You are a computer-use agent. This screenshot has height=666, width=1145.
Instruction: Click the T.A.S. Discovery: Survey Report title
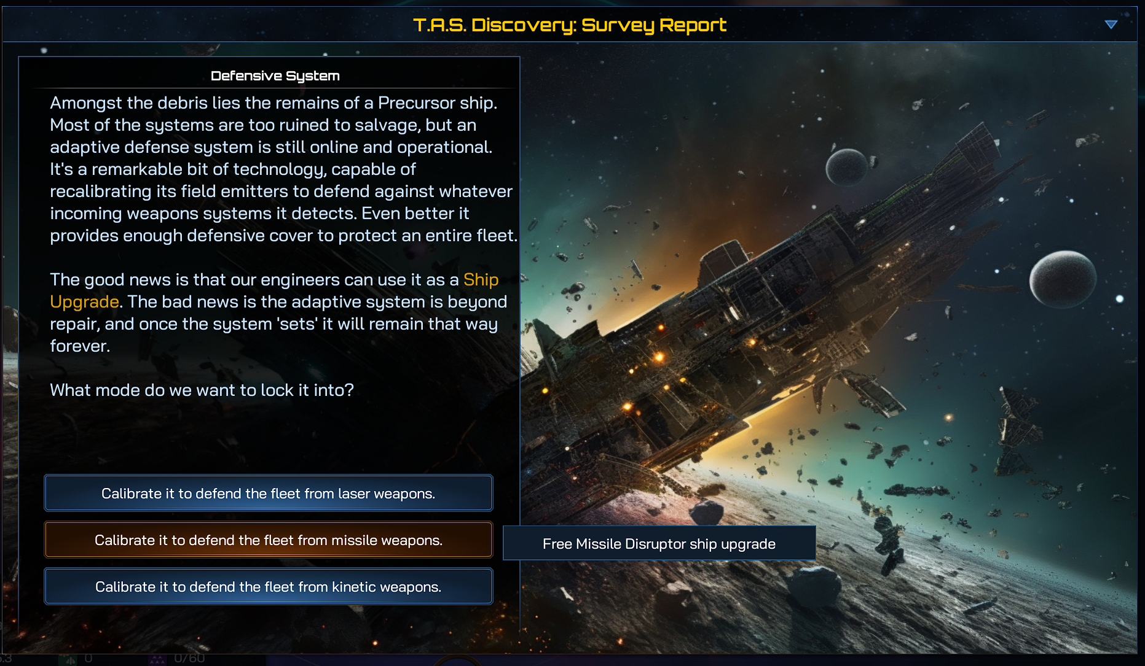pyautogui.click(x=570, y=25)
